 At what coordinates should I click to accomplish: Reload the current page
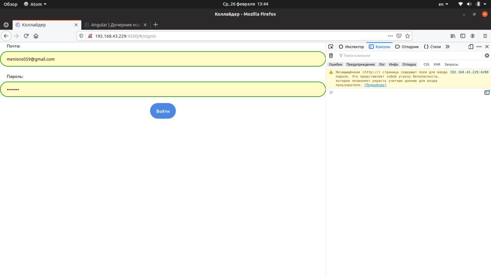(26, 36)
